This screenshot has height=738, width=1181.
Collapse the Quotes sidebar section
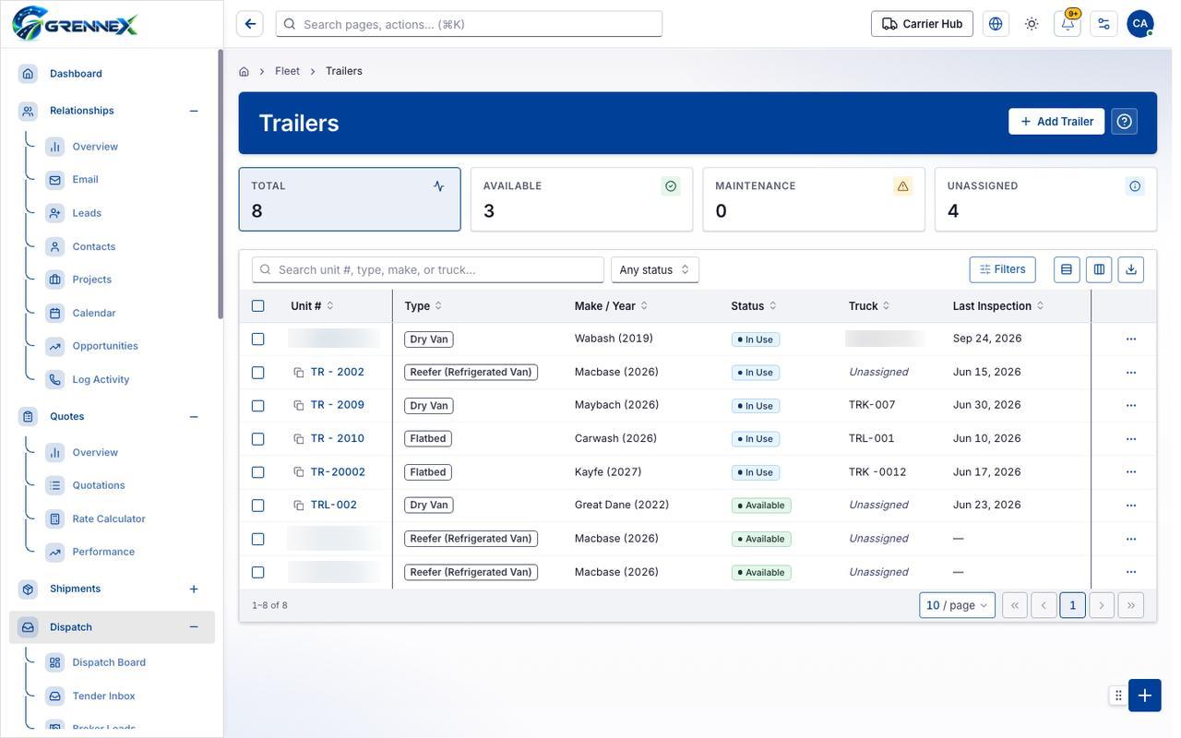[194, 417]
